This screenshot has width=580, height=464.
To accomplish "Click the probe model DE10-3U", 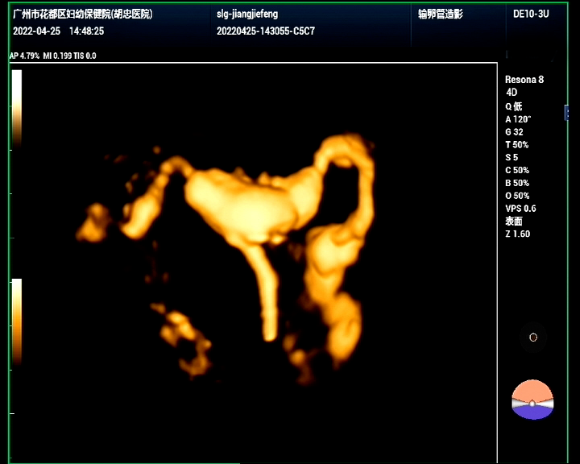I will point(531,14).
